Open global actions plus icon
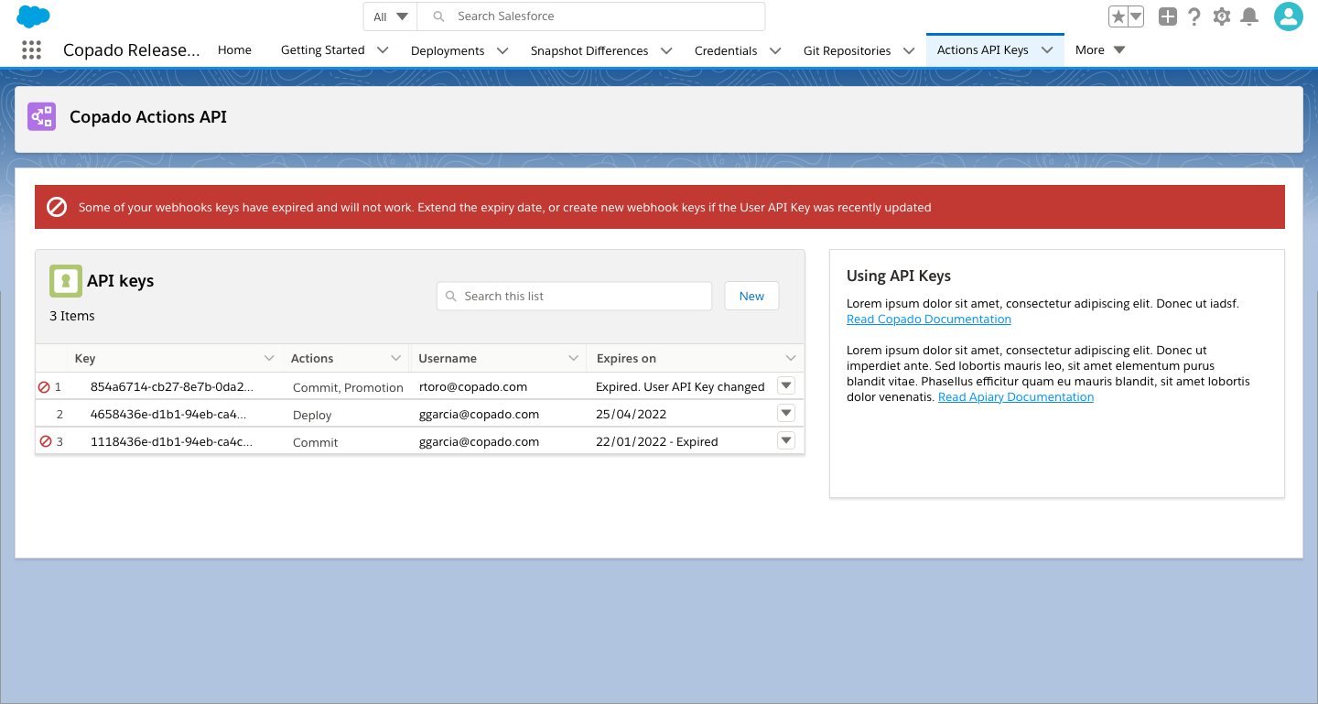 [x=1167, y=16]
